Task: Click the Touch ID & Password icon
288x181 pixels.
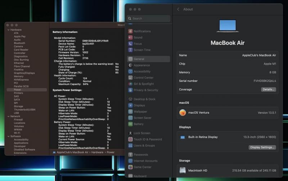Action: click(130, 139)
